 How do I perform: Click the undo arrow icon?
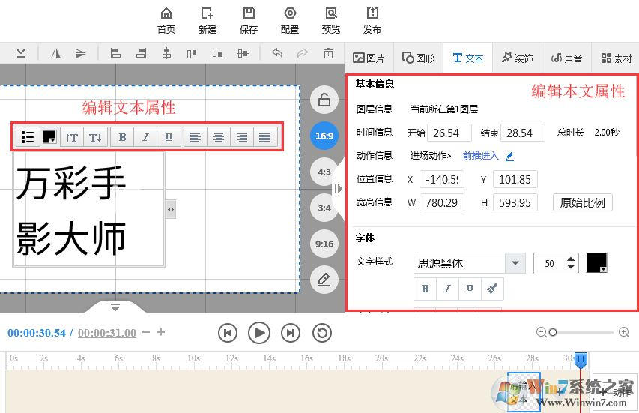click(277, 53)
